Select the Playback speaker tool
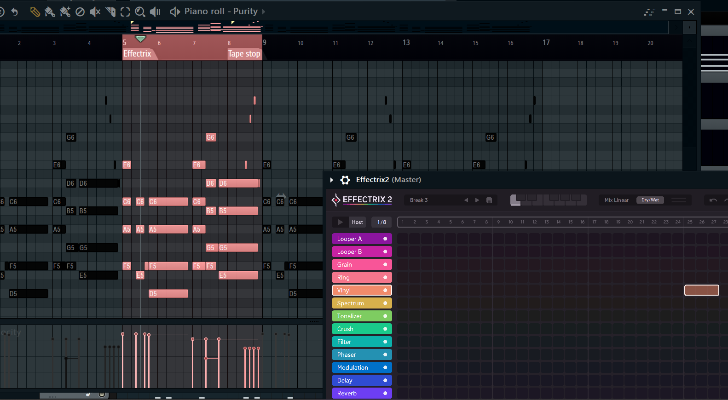Image resolution: width=728 pixels, height=400 pixels. click(155, 11)
